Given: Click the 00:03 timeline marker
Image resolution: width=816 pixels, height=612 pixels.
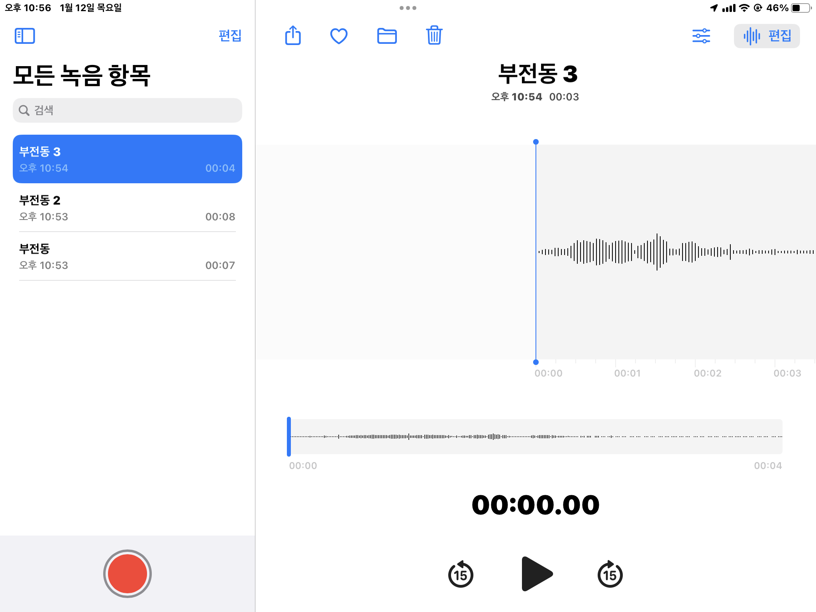Looking at the screenshot, I should (787, 373).
